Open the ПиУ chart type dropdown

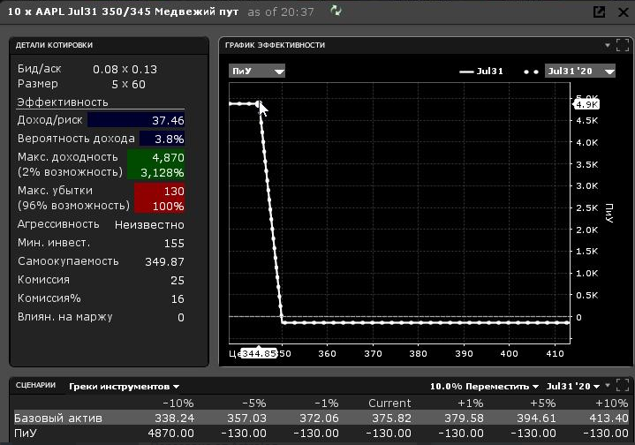tap(257, 71)
